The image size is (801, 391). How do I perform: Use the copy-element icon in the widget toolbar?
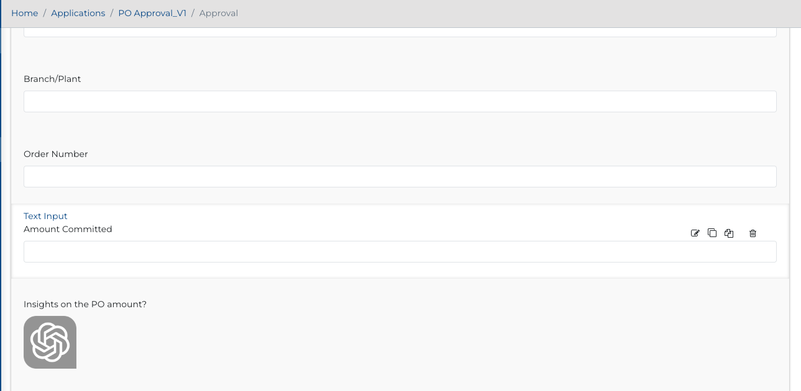[x=729, y=233]
